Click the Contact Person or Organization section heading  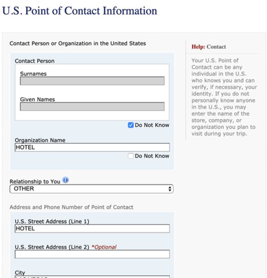coord(78,43)
